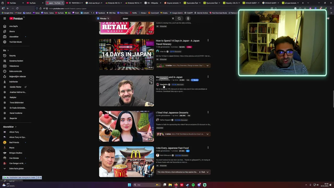The width and height of the screenshot is (334, 188).
Task: Open the ChatGPT bookmark
Action: pyautogui.click(x=189, y=13)
